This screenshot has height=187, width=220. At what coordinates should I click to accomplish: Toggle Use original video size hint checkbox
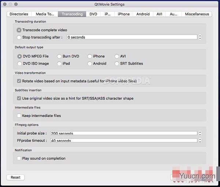(19, 98)
